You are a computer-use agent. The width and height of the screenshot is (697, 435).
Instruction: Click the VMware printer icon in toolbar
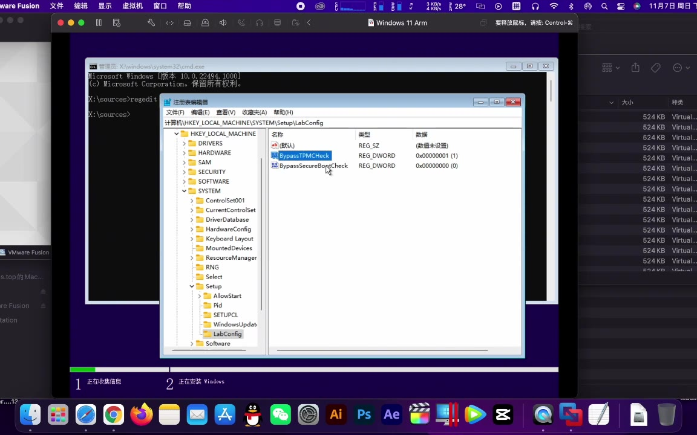click(x=277, y=22)
